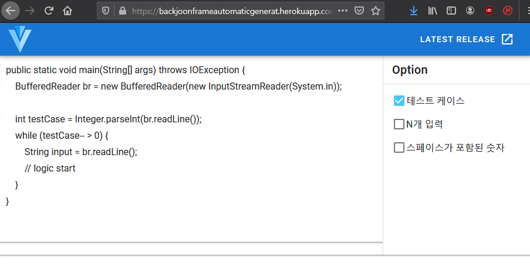Enable the N개 입력 checkbox
The image size is (530, 264).
399,124
